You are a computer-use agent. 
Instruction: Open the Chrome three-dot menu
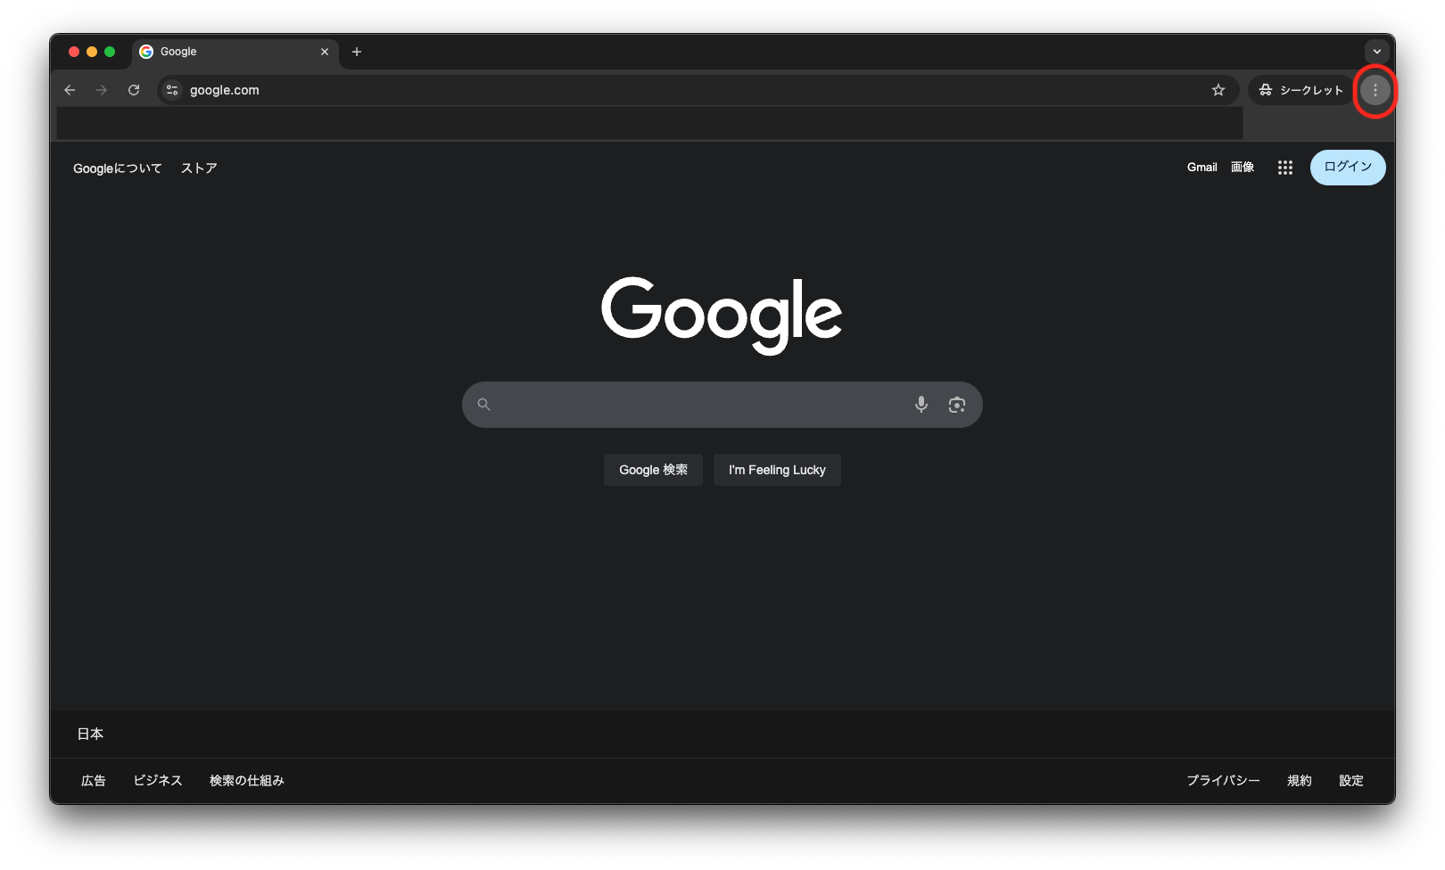point(1375,90)
